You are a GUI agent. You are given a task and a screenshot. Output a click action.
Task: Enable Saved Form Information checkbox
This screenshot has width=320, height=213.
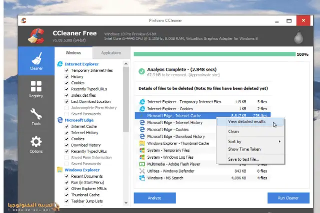coord(66,158)
